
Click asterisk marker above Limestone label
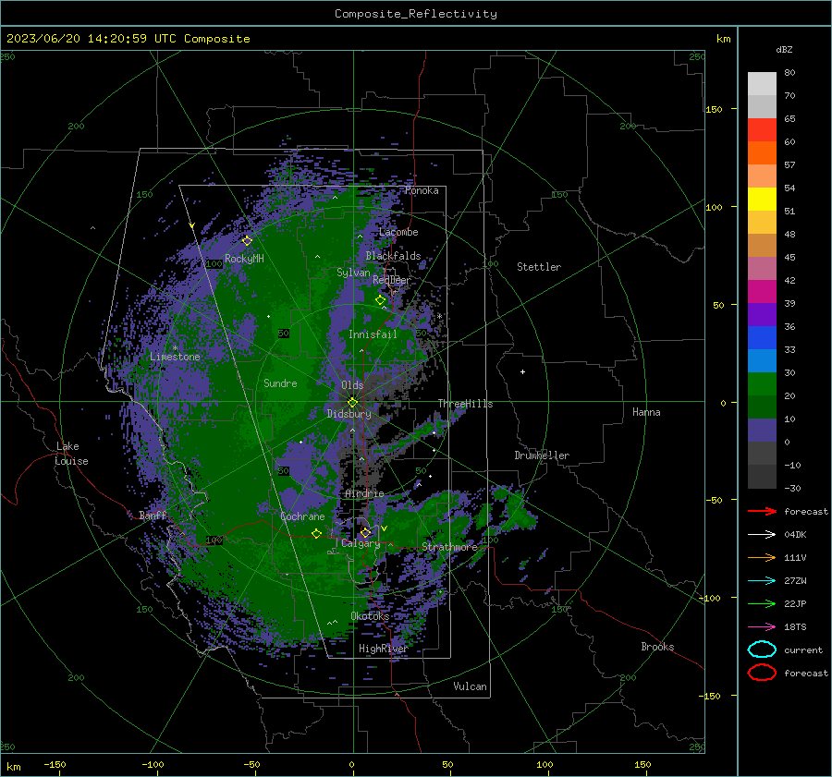(175, 348)
